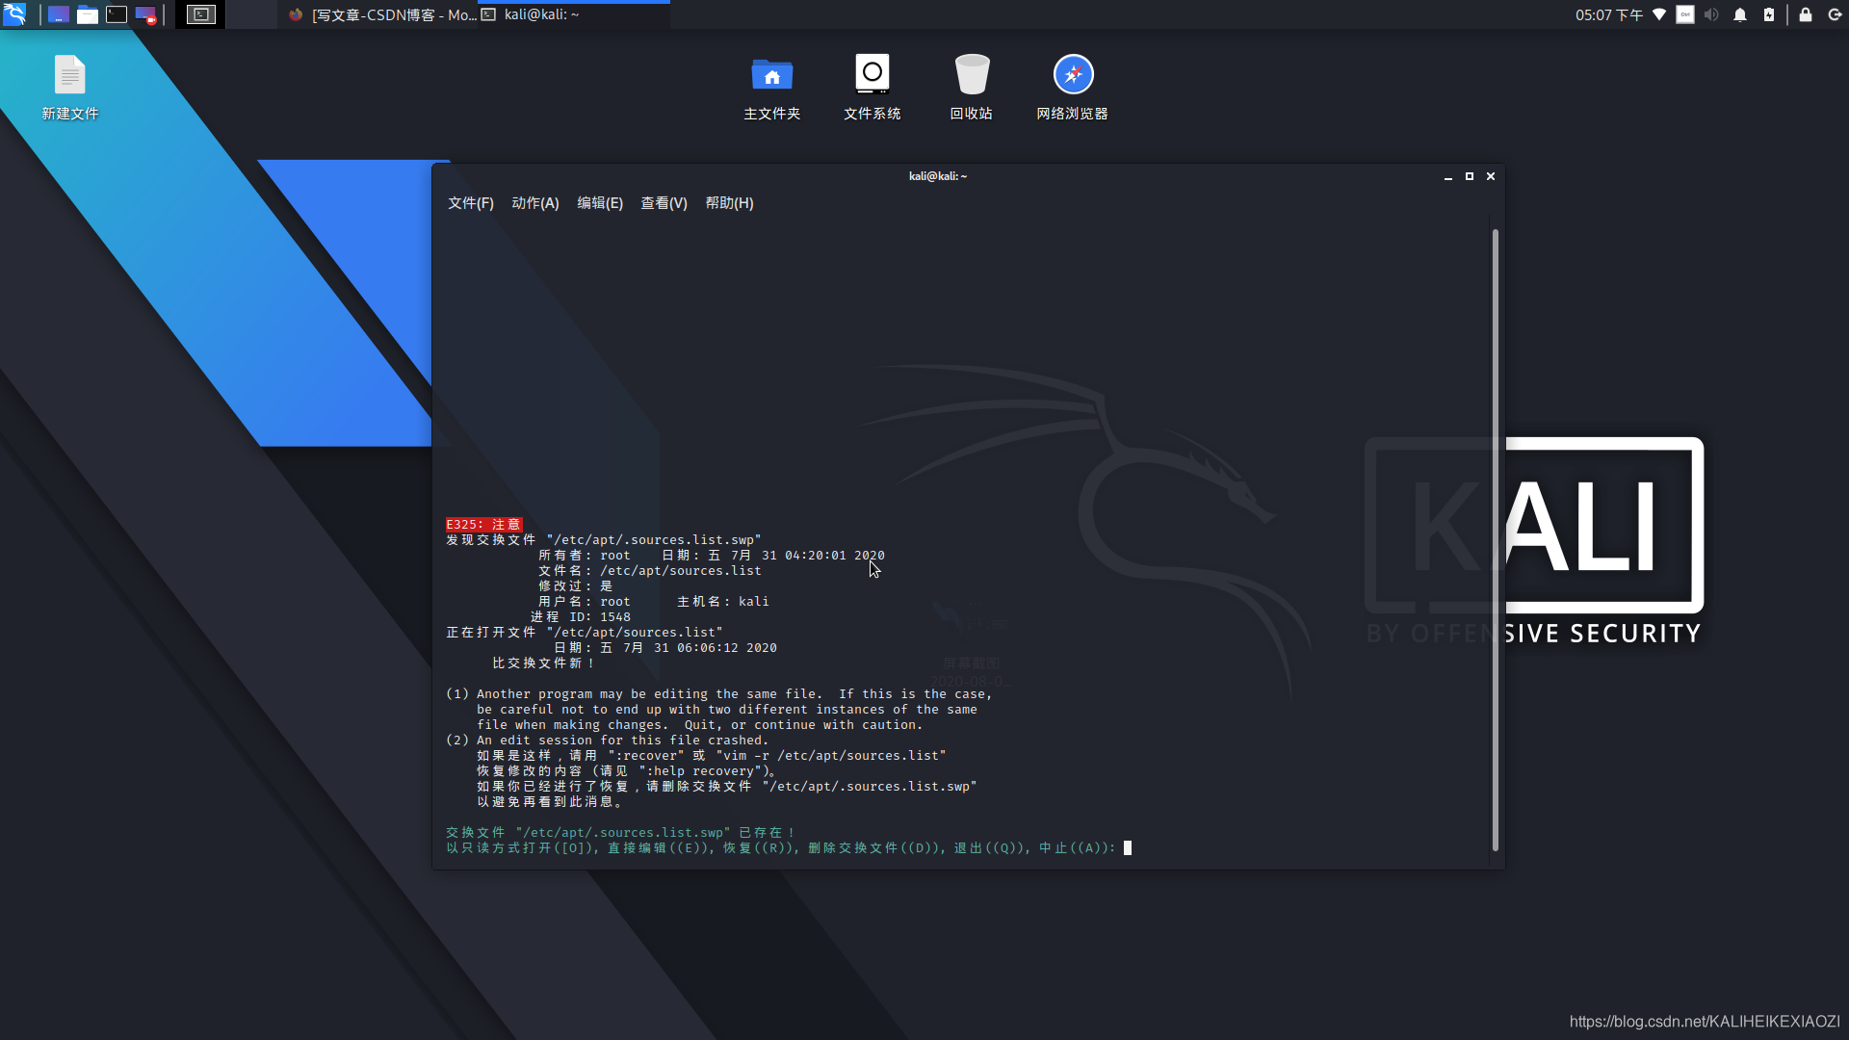The height and width of the screenshot is (1040, 1849).
Task: Open the 动作(A) menu in terminal
Action: (534, 203)
